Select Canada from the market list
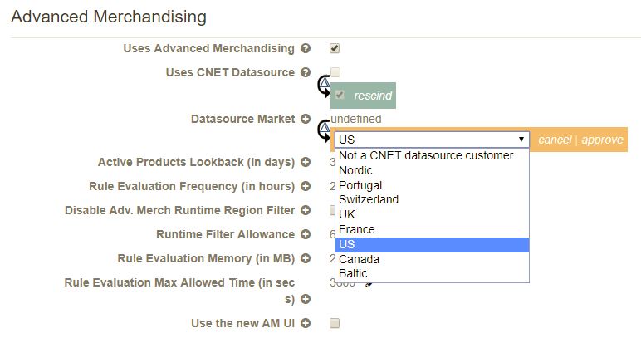641x343 pixels. pyautogui.click(x=432, y=259)
